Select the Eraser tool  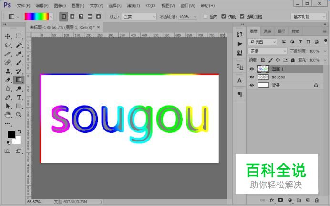click(8, 80)
